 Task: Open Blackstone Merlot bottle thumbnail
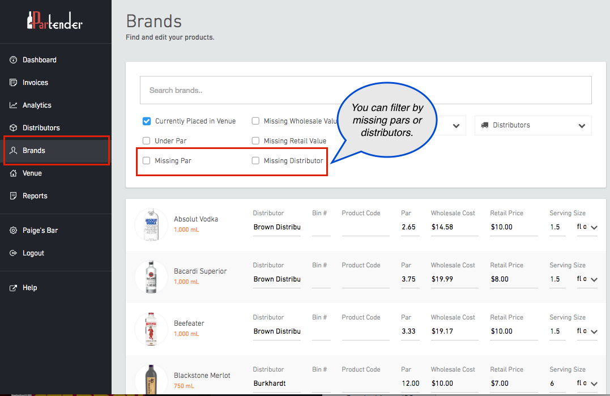tap(151, 380)
